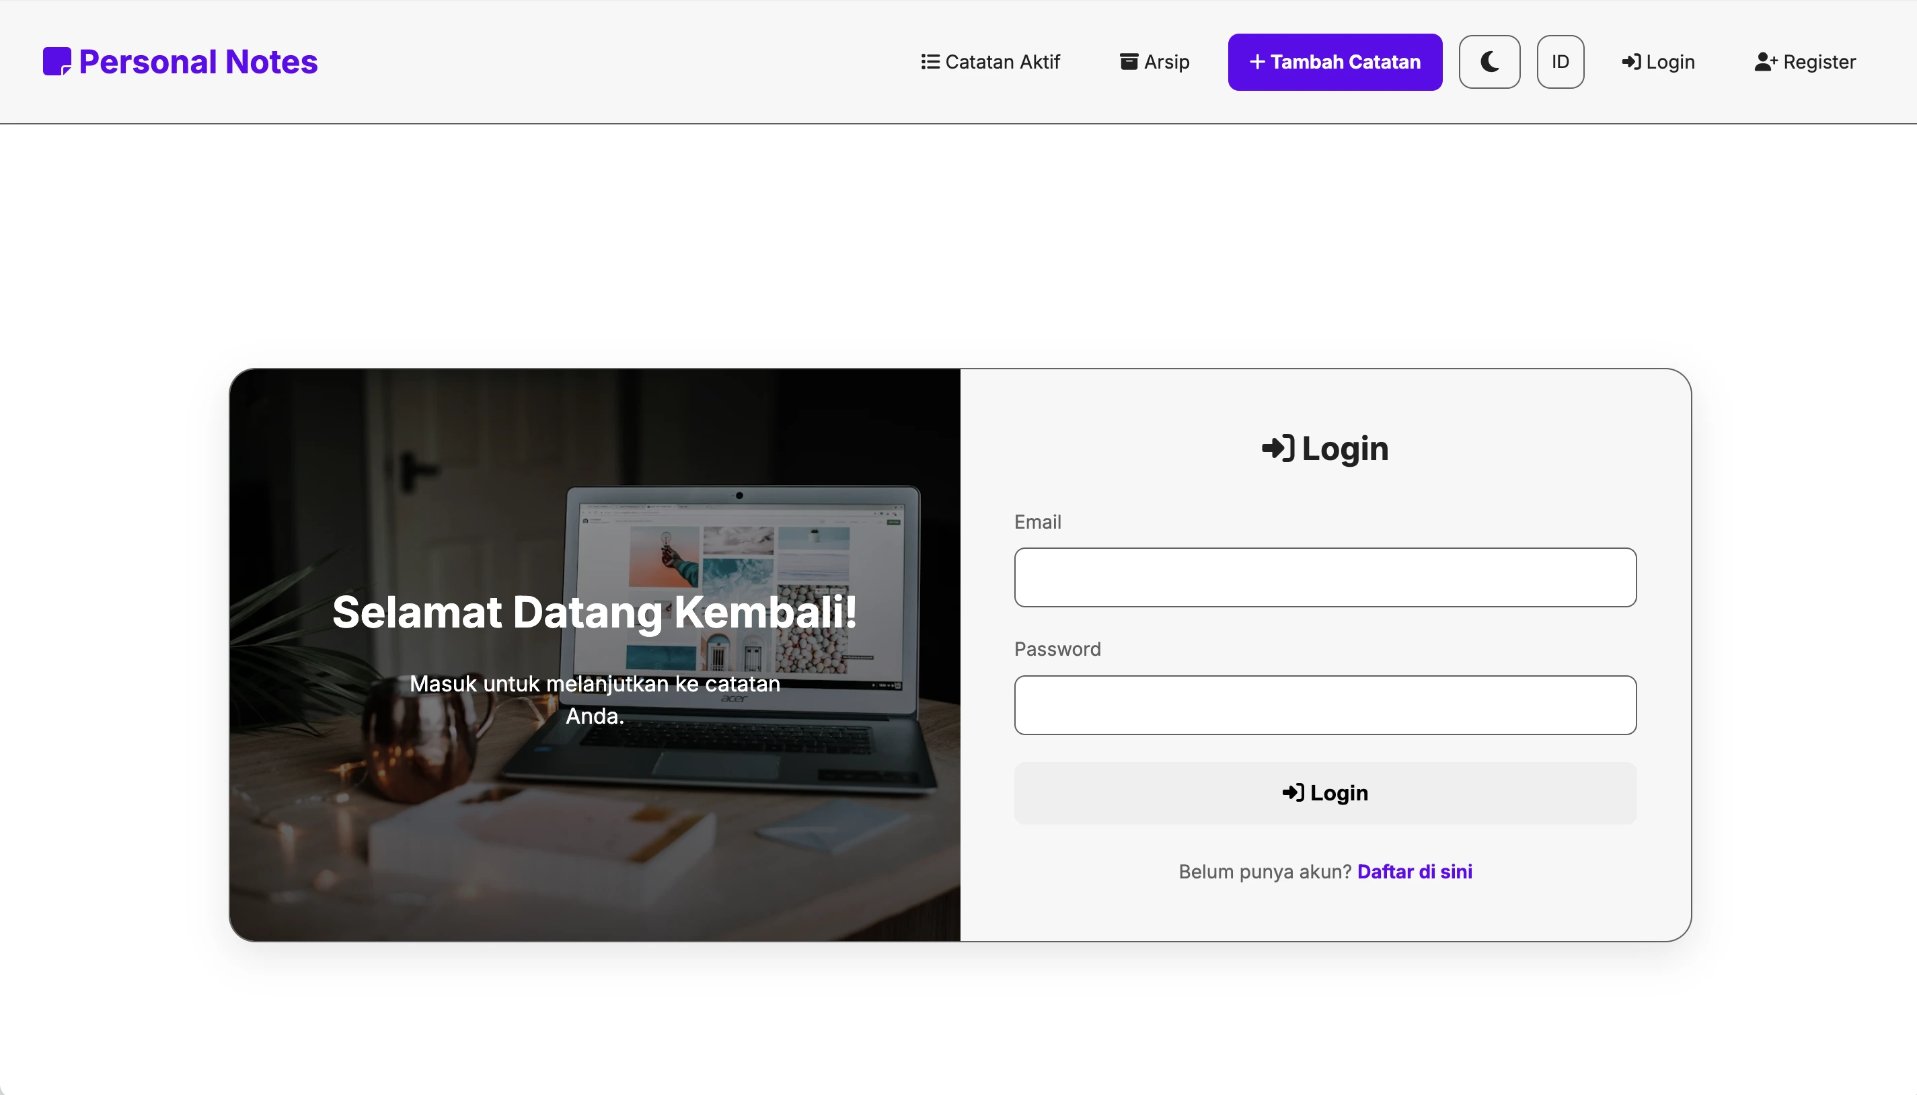Go to Catatan Aktif in navbar
The width and height of the screenshot is (1917, 1095).
pos(991,62)
